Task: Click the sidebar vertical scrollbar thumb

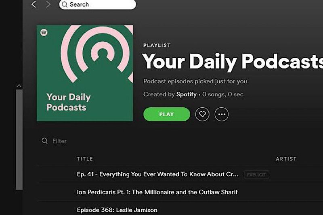Action: [x=19, y=140]
